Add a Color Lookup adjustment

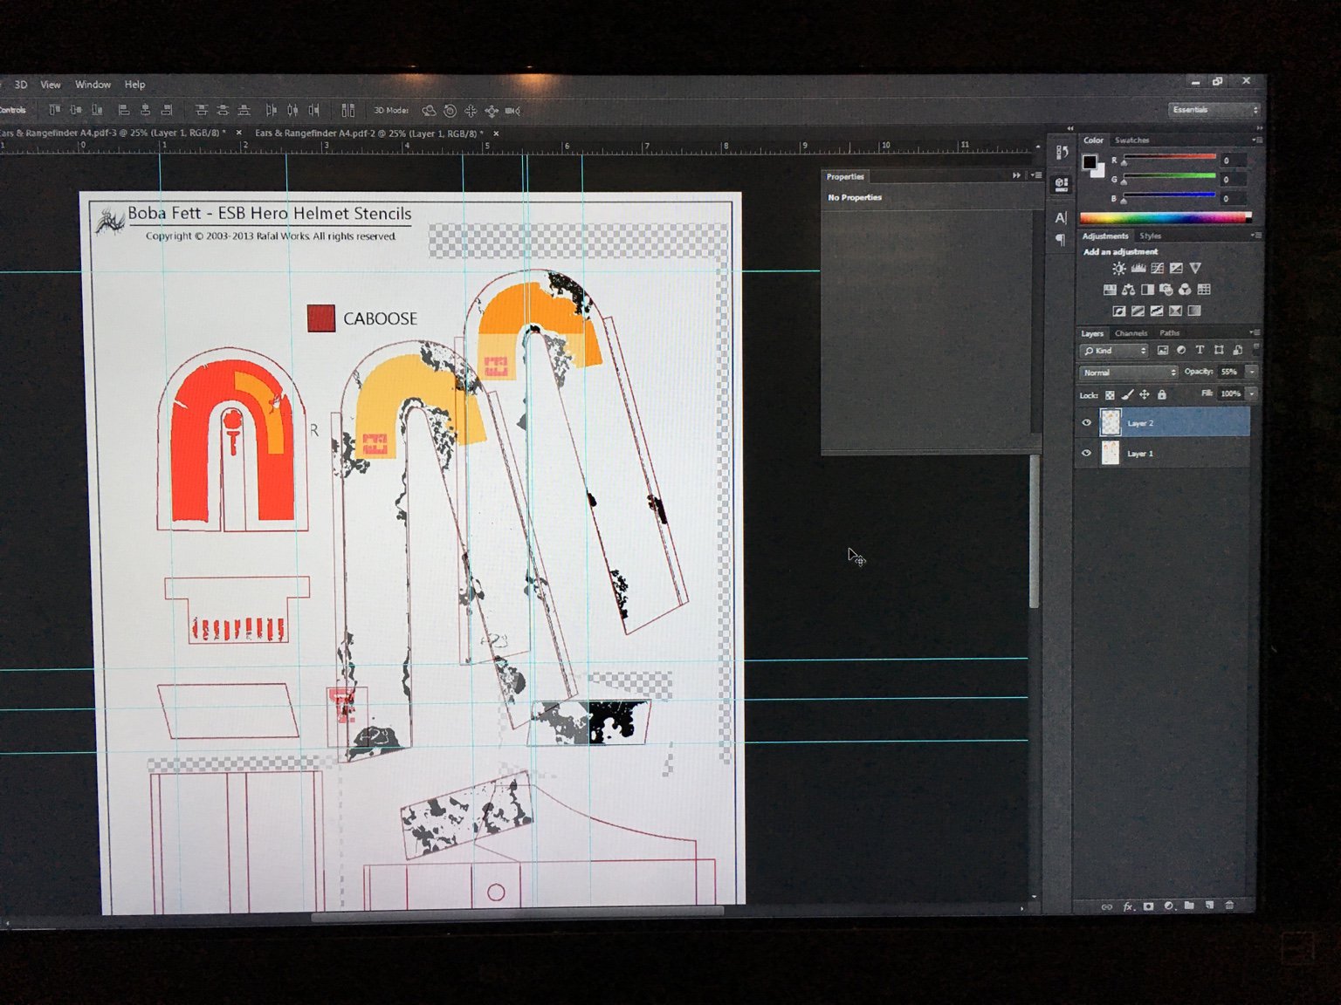pyautogui.click(x=1204, y=290)
